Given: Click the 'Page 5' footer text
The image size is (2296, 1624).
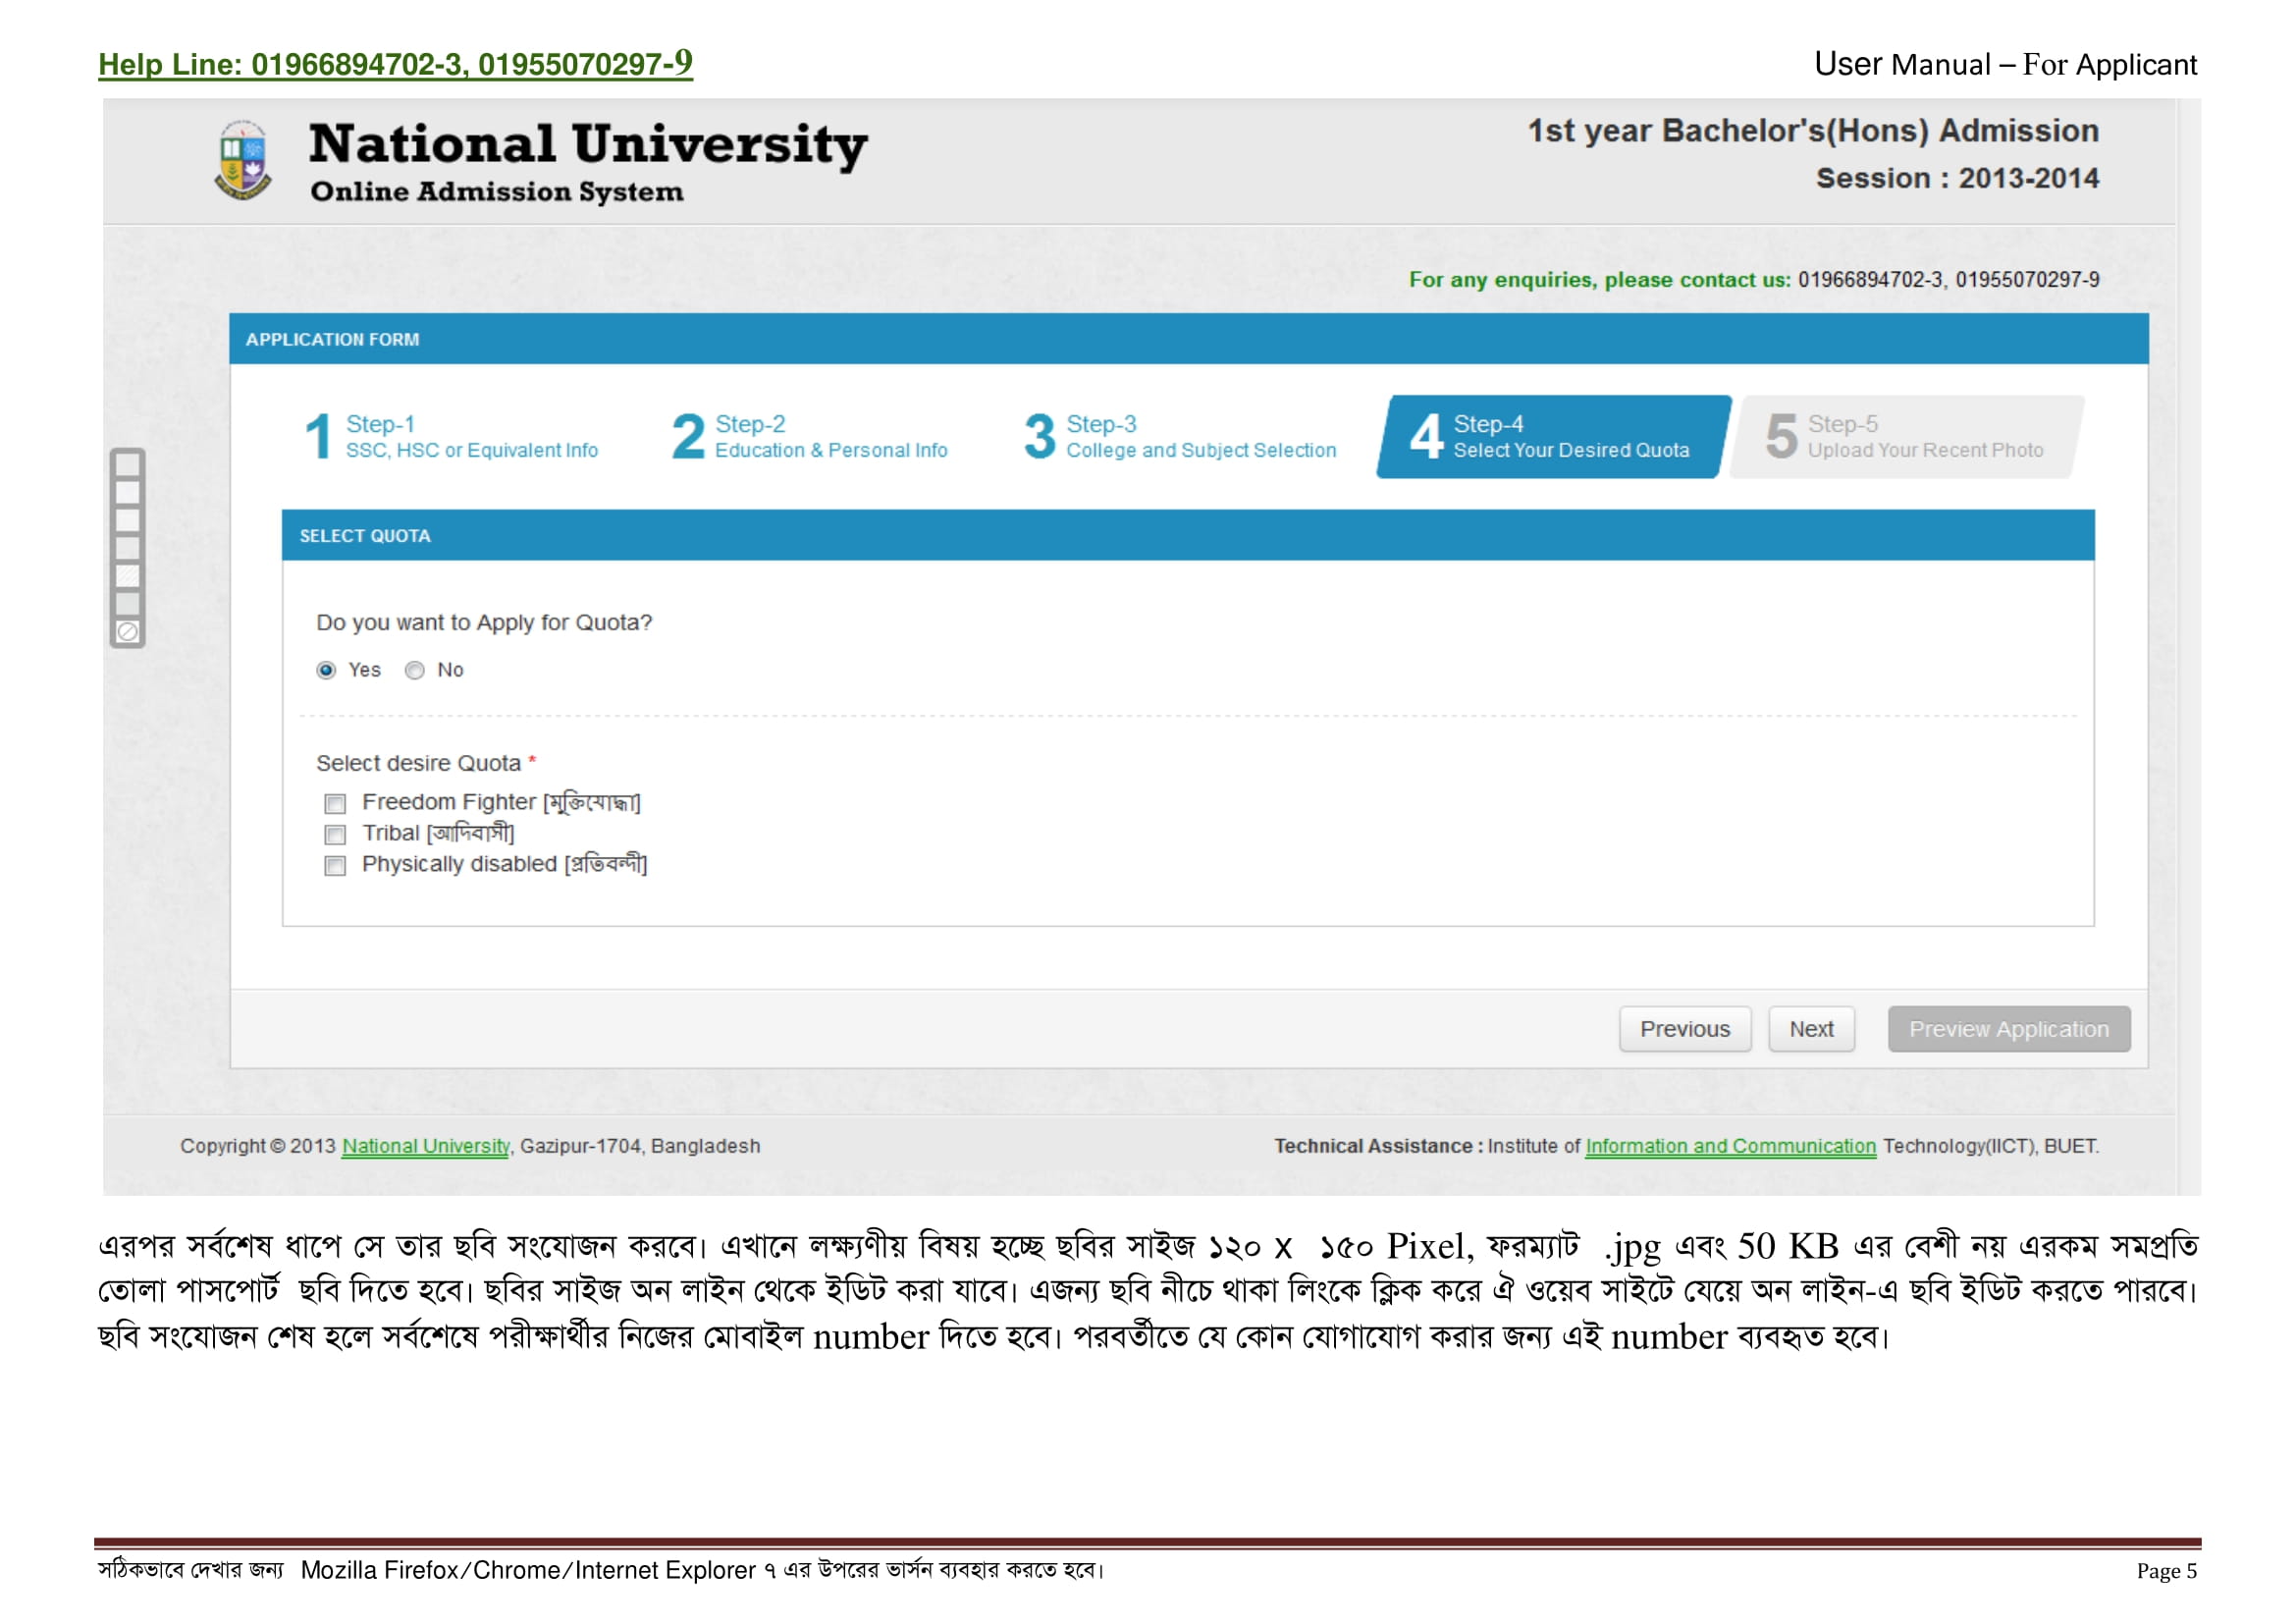Looking at the screenshot, I should click(2166, 1570).
